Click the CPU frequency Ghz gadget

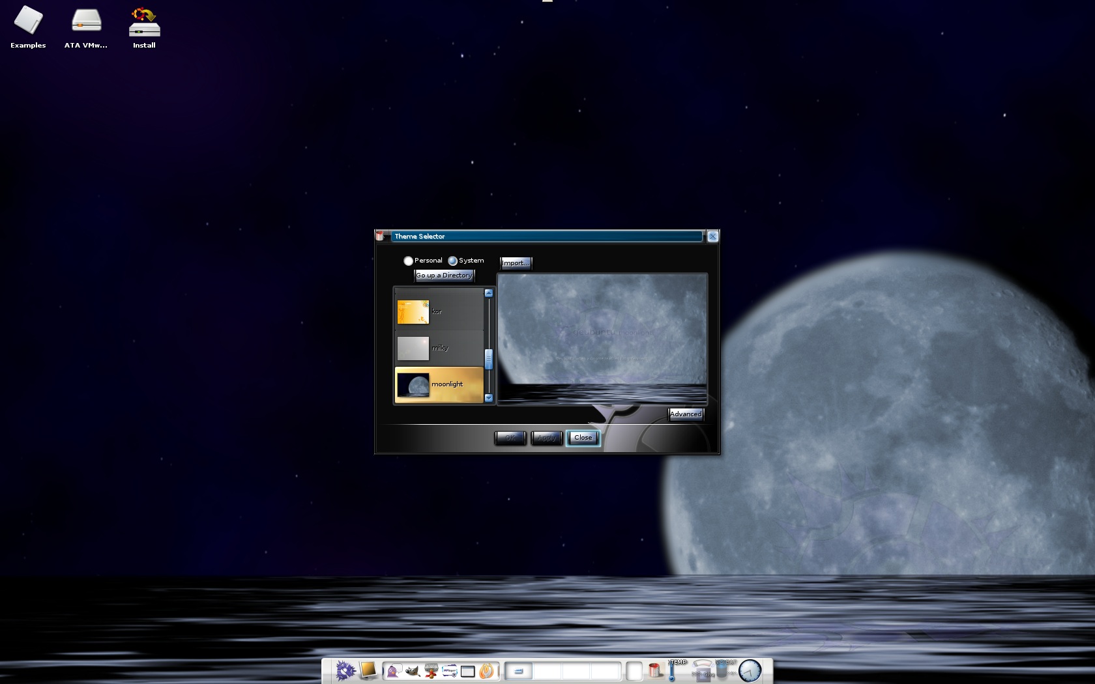pos(703,671)
